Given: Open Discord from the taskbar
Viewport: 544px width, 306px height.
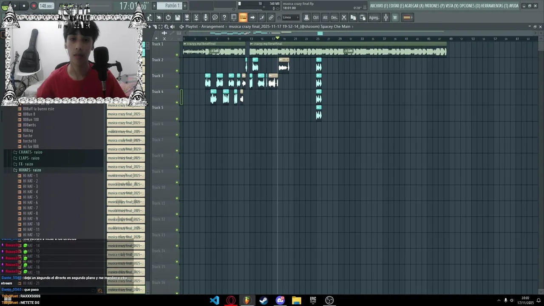Looking at the screenshot, I should [280, 300].
